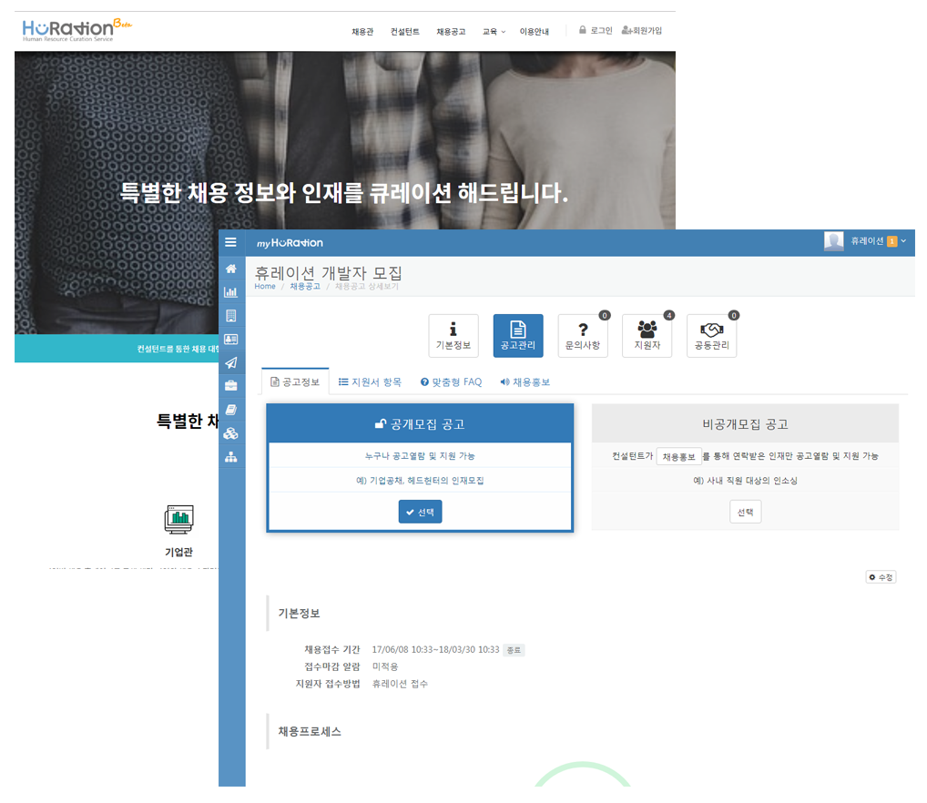Click the 채용공고 breadcrumb link
The image size is (927, 803).
pyautogui.click(x=305, y=286)
